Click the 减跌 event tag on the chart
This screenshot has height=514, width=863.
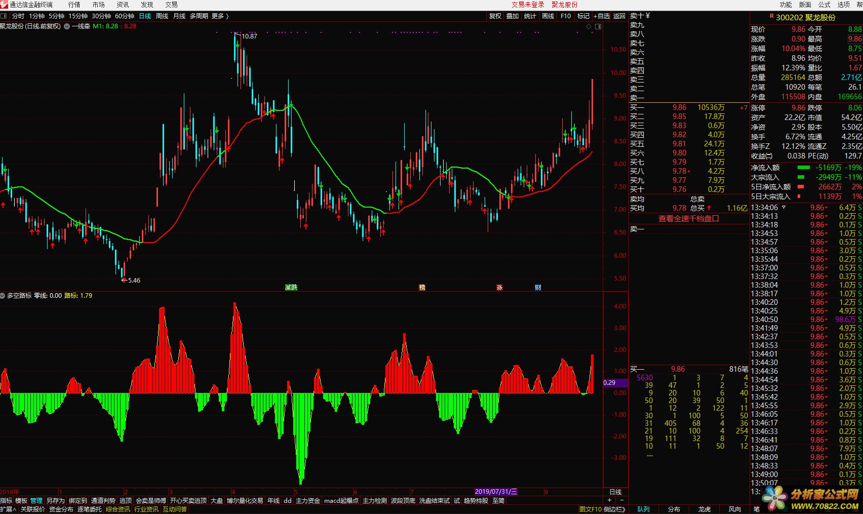(x=291, y=287)
